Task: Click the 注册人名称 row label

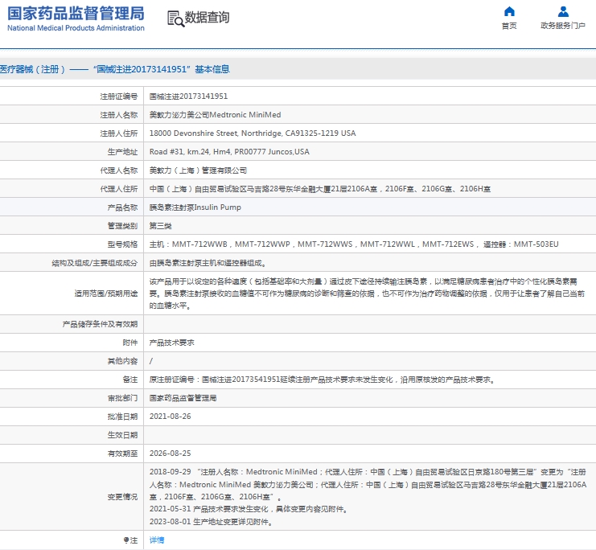Action: pyautogui.click(x=118, y=115)
